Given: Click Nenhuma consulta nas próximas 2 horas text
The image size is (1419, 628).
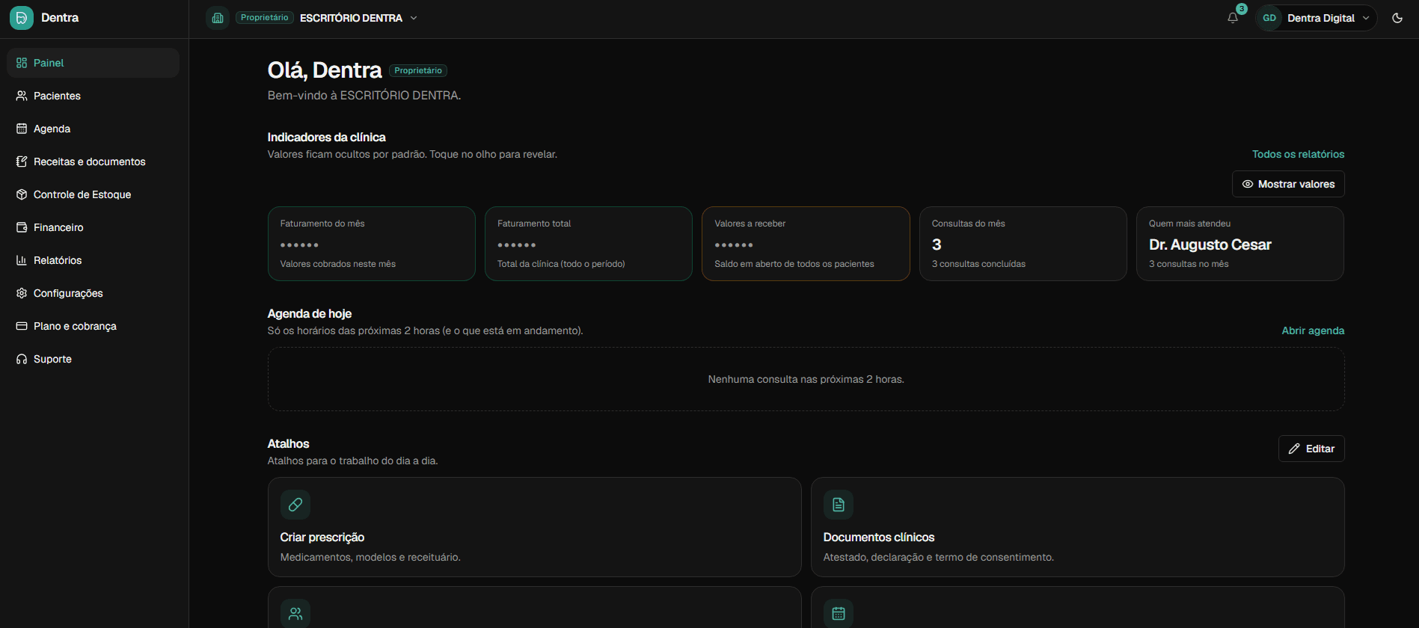Looking at the screenshot, I should point(806,379).
